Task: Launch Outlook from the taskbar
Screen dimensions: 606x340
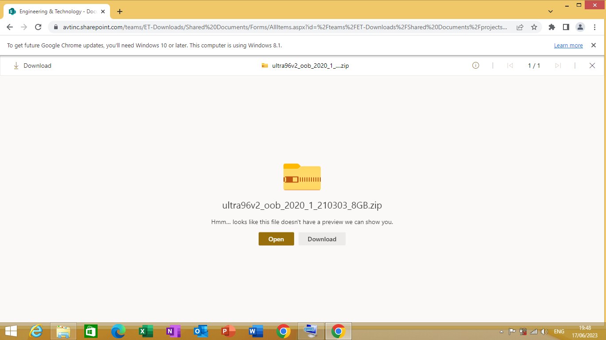Action: point(201,331)
